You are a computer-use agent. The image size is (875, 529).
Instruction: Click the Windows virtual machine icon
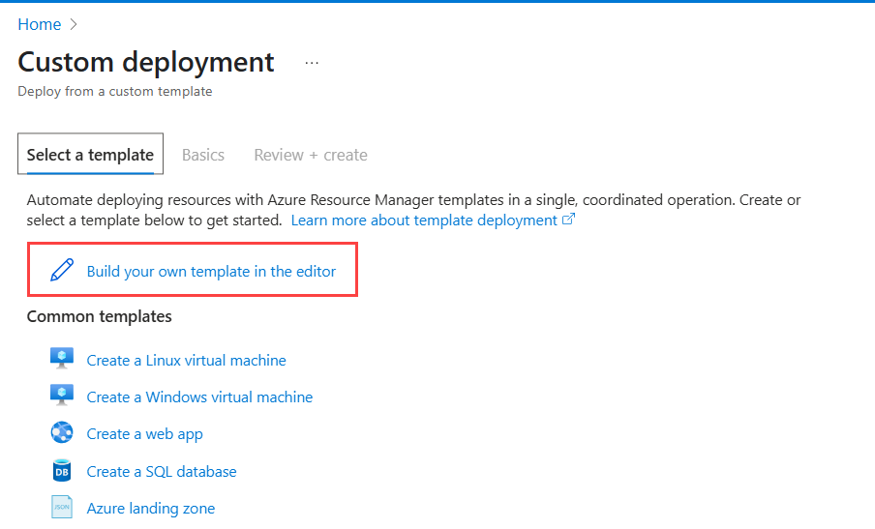(62, 396)
